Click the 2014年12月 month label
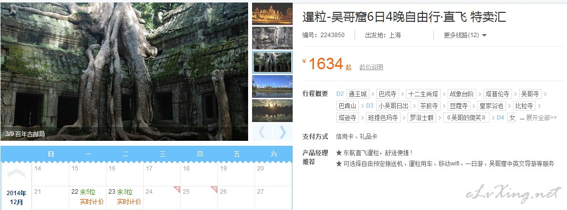The height and width of the screenshot is (210, 567). [16, 197]
